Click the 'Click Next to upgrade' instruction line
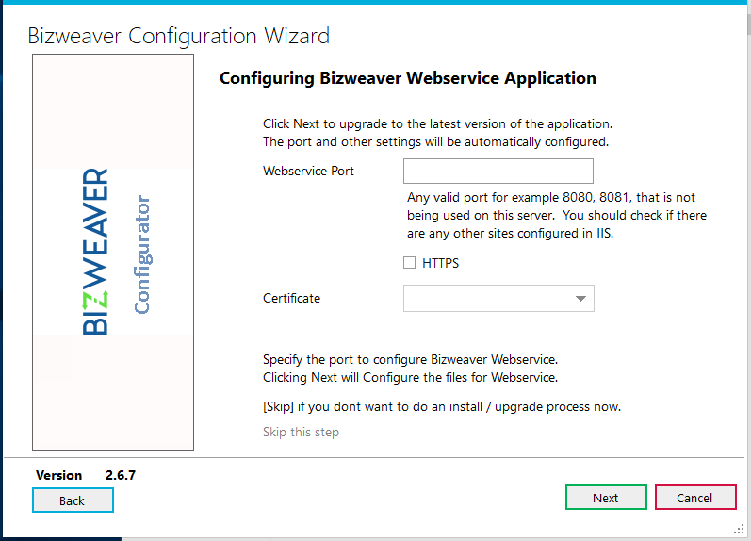 click(x=437, y=124)
